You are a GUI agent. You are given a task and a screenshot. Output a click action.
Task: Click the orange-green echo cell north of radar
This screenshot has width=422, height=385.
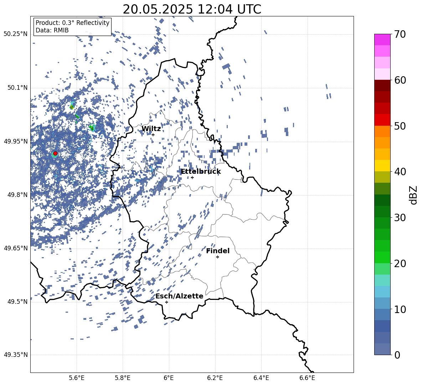72,106
